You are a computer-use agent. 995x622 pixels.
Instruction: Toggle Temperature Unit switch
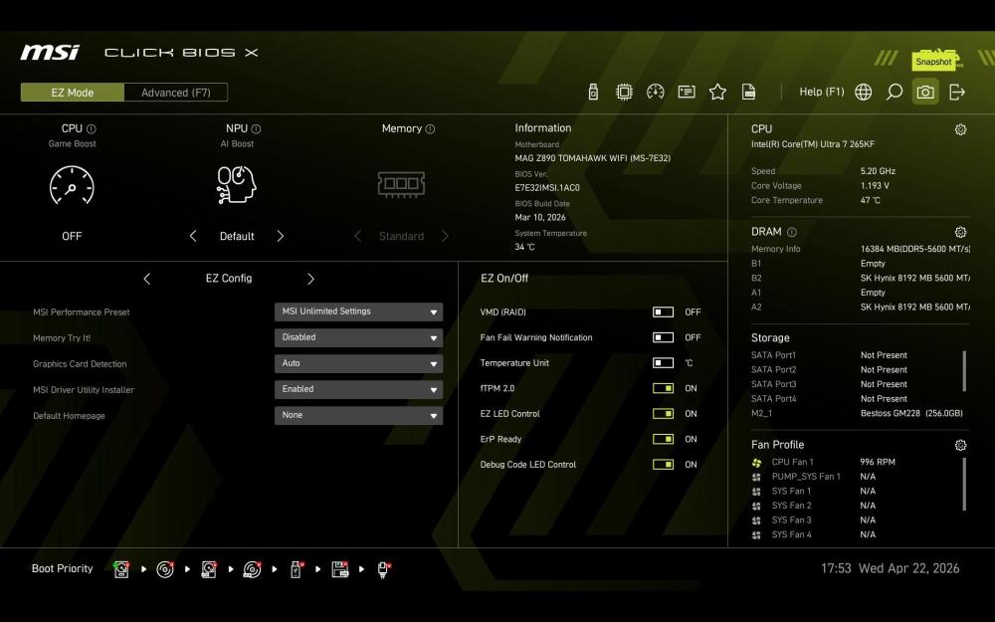pyautogui.click(x=663, y=363)
